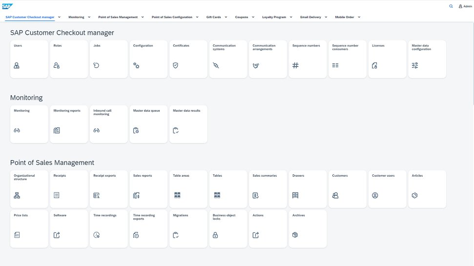Expand the Monitoring menu dropdown arrow
Viewport: 474px width, 266px height.
[x=89, y=17]
